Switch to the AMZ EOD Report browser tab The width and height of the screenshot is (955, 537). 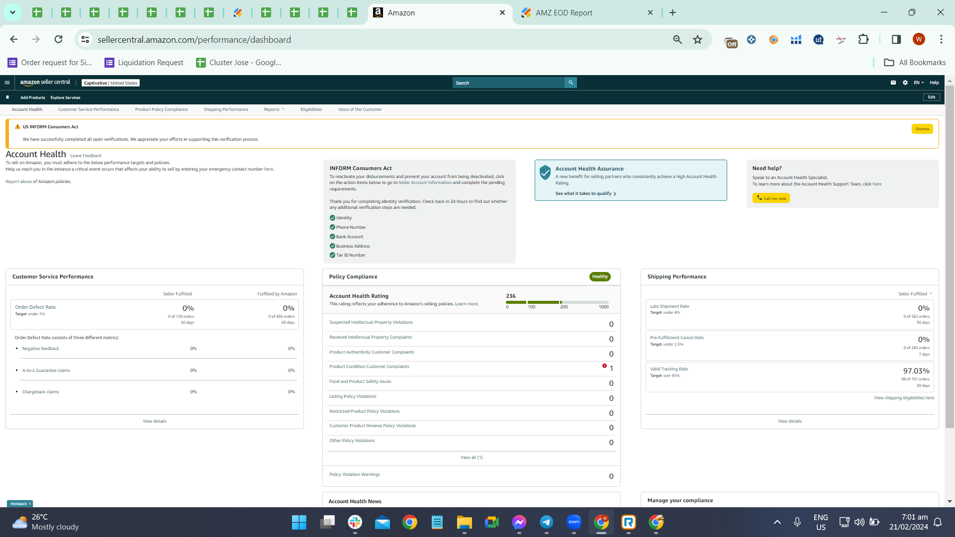click(x=587, y=12)
